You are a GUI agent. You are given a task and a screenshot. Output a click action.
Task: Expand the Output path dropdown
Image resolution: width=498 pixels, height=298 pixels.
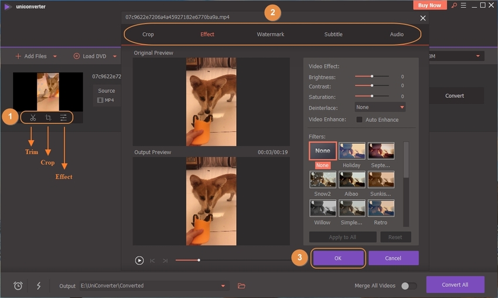(x=223, y=286)
